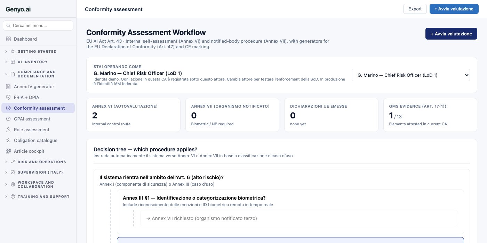Click the Annex VII (Organismo Notificato) card
This screenshot has width=487, height=243.
tap(232, 115)
